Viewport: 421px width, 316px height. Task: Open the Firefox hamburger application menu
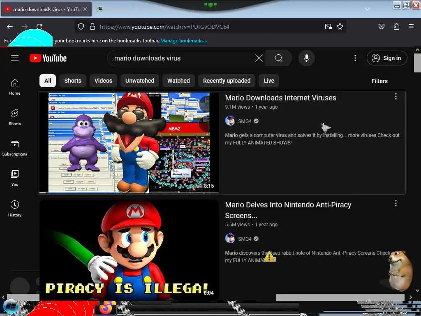point(411,26)
